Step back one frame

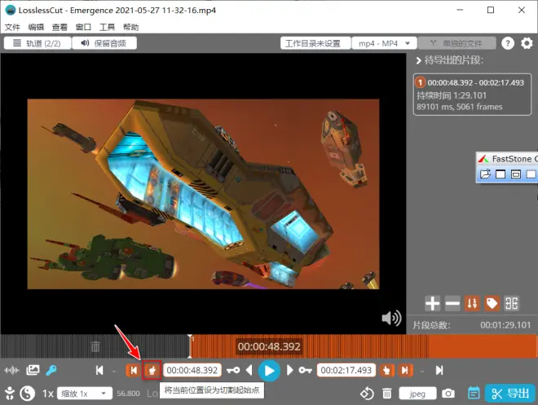249,370
